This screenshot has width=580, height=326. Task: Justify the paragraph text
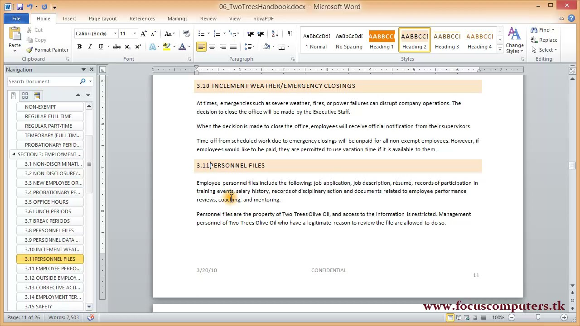pos(233,47)
